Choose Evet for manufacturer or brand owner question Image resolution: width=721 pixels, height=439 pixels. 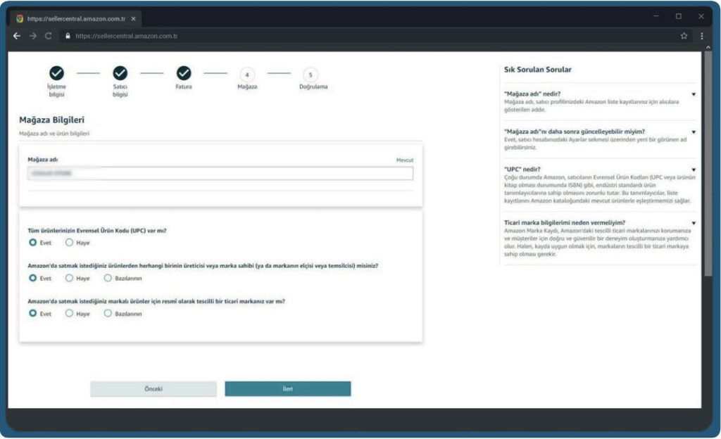[32, 278]
